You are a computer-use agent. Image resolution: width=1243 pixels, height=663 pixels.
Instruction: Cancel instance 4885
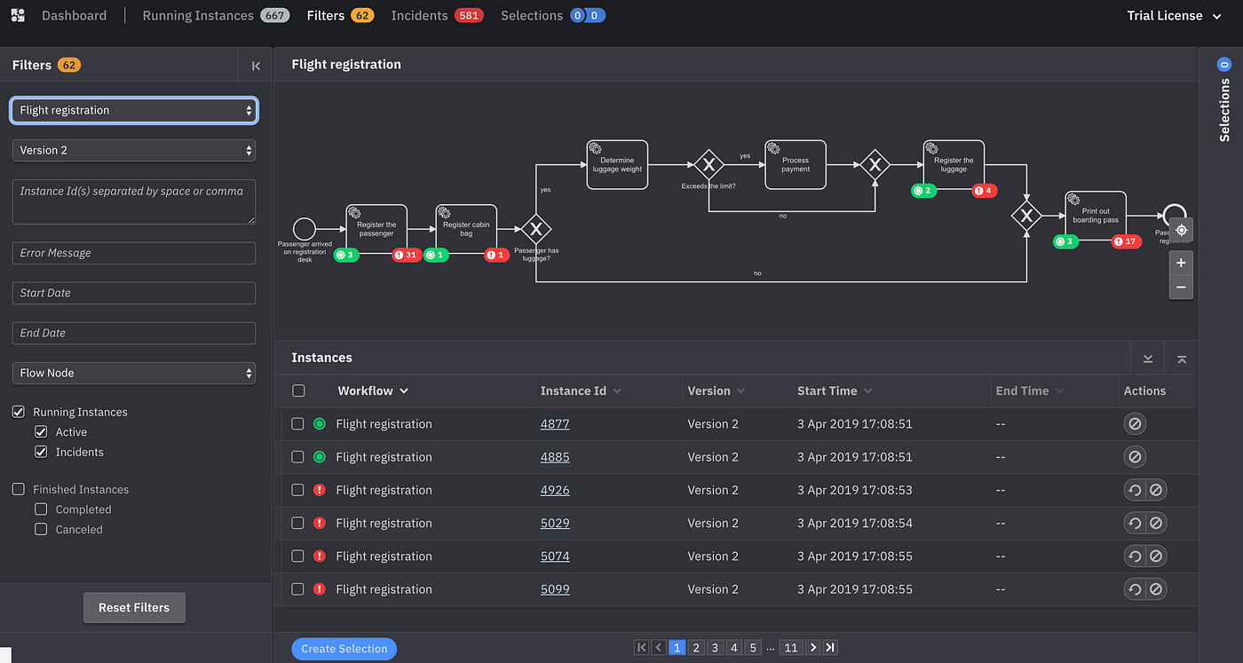1135,457
